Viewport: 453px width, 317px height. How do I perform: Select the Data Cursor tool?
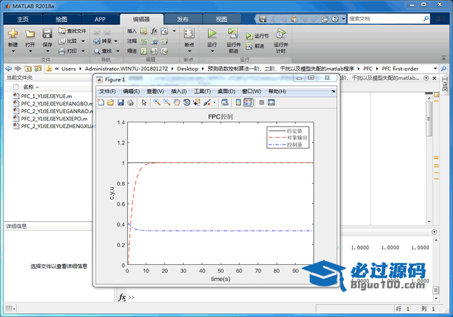click(196, 103)
